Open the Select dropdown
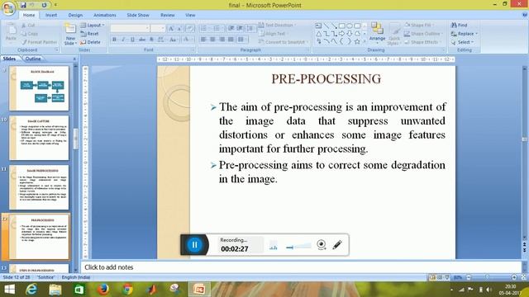This screenshot has width=529, height=297. [463, 42]
